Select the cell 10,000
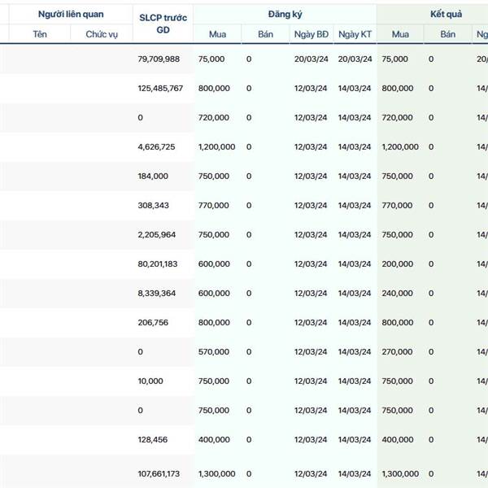 pos(150,381)
